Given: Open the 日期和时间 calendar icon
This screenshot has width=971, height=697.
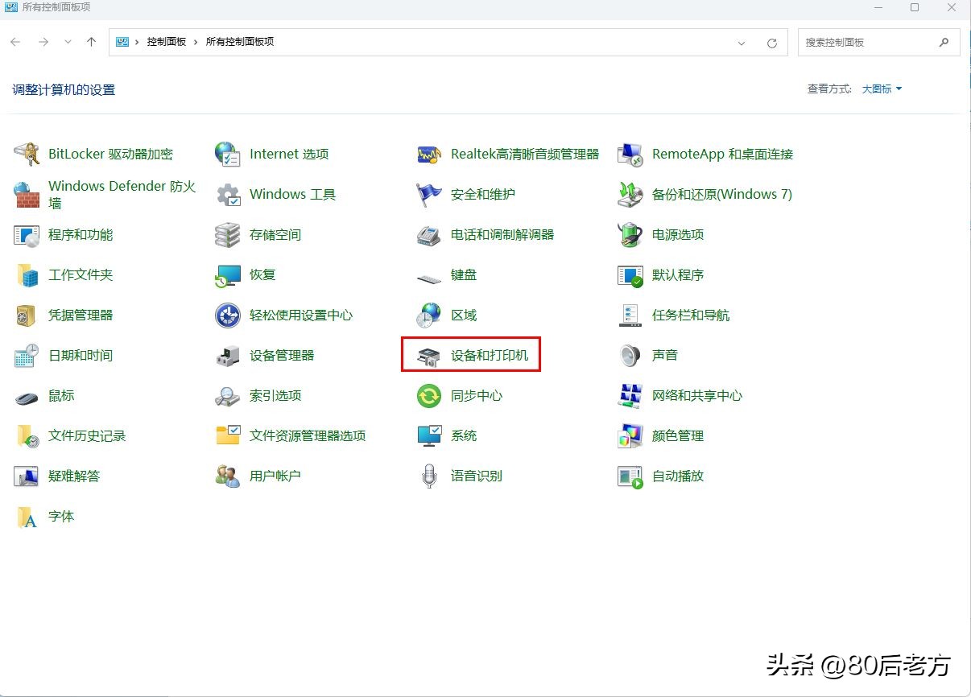Looking at the screenshot, I should click(x=27, y=355).
